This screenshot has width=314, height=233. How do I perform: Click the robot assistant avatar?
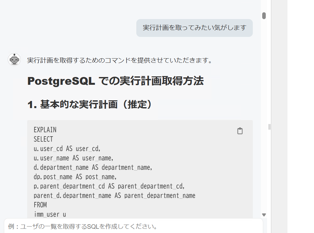click(14, 60)
